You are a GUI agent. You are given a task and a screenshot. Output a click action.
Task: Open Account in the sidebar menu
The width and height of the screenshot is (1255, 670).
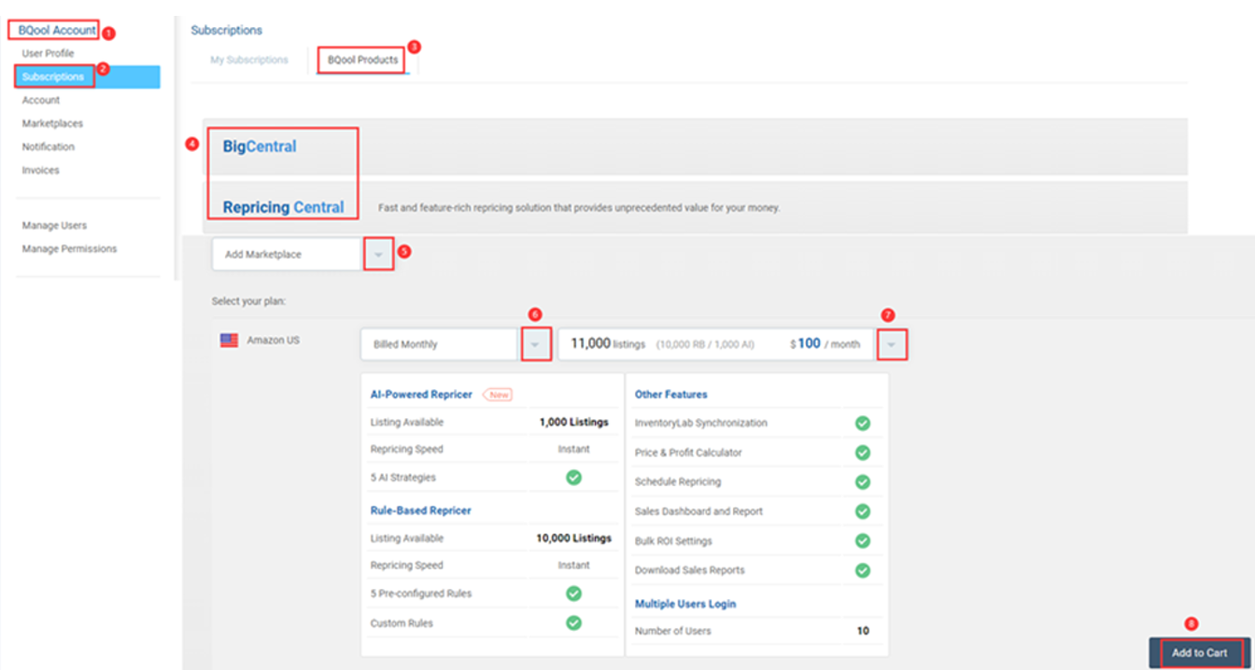(x=41, y=100)
